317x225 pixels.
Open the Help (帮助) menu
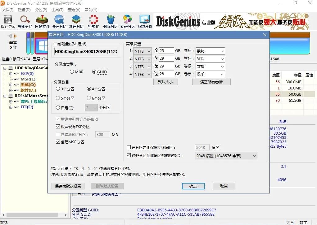point(91,10)
